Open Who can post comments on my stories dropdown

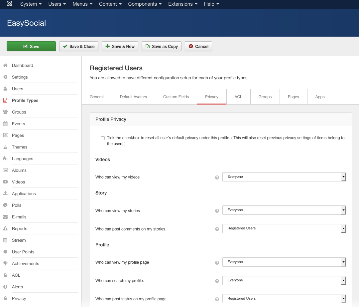(x=284, y=228)
